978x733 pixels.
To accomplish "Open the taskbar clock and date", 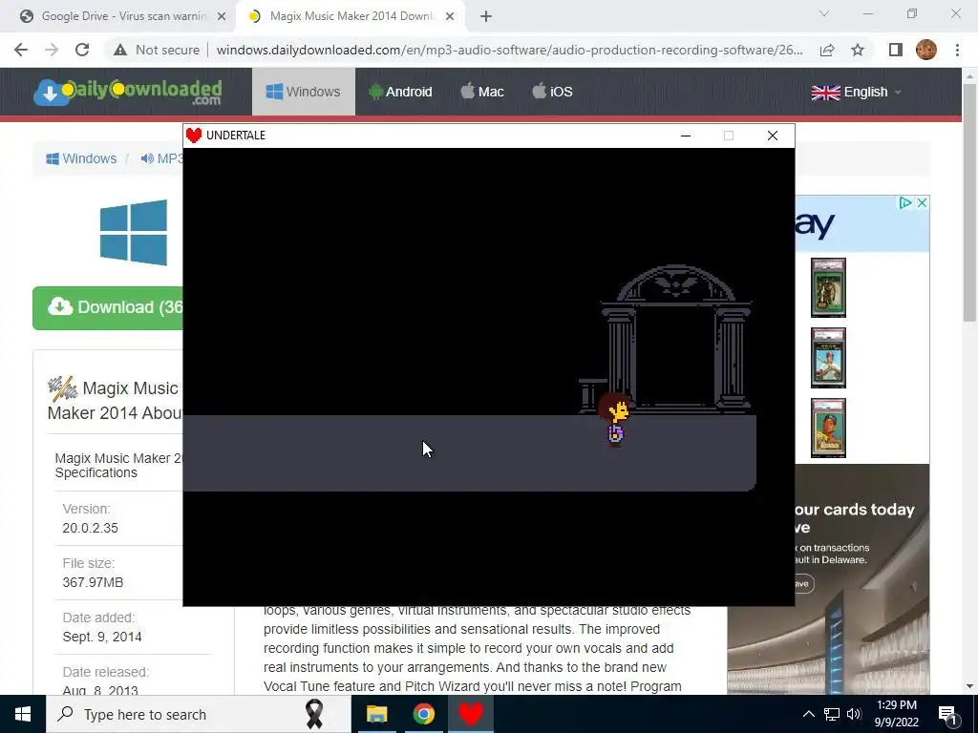I will click(x=896, y=714).
